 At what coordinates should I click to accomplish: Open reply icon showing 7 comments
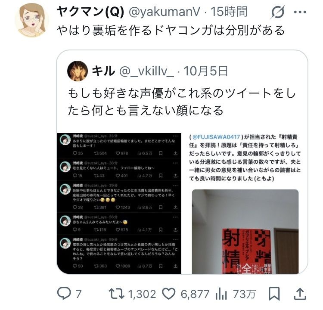(x=64, y=294)
